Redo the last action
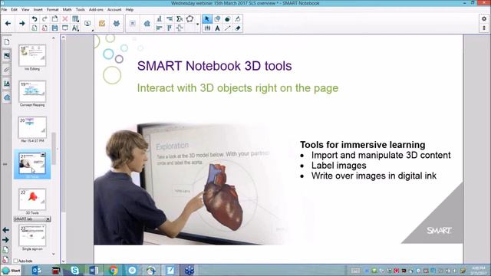 tap(44, 19)
